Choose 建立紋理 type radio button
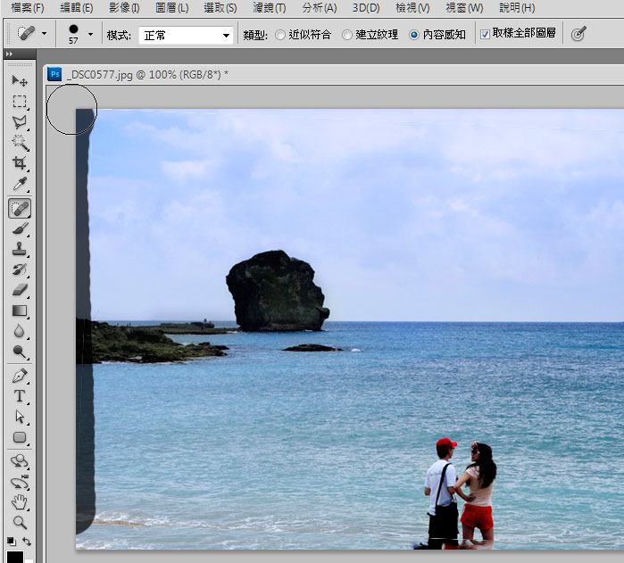624x563 pixels. (x=347, y=35)
